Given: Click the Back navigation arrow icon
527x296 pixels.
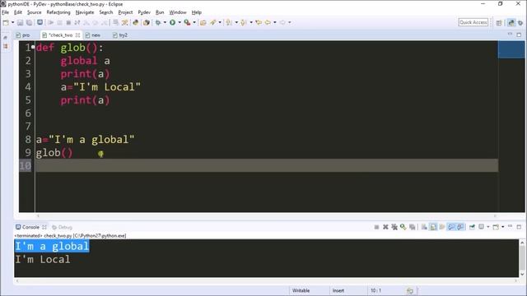Looking at the screenshot, I should (x=268, y=22).
